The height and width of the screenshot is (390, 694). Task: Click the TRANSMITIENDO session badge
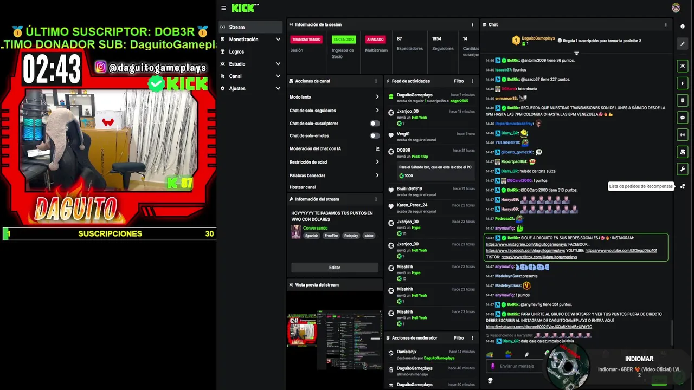click(x=306, y=40)
